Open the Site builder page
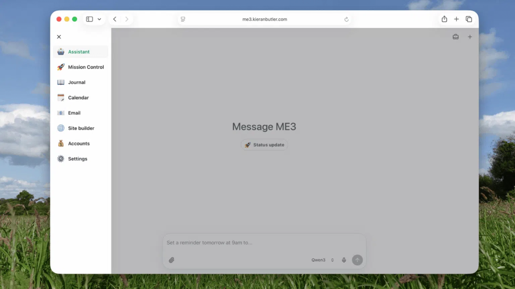The image size is (515, 289). (x=80, y=128)
